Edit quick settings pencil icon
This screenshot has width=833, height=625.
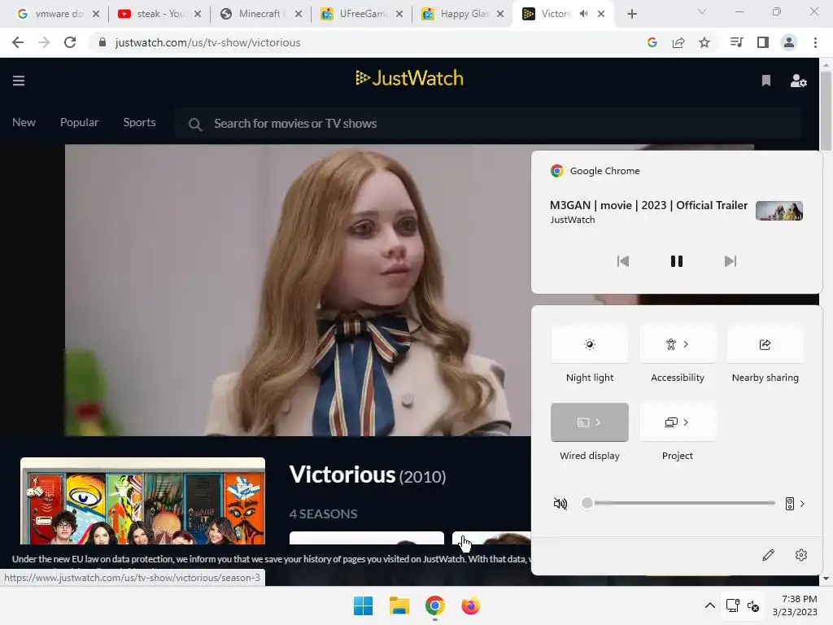click(x=768, y=555)
